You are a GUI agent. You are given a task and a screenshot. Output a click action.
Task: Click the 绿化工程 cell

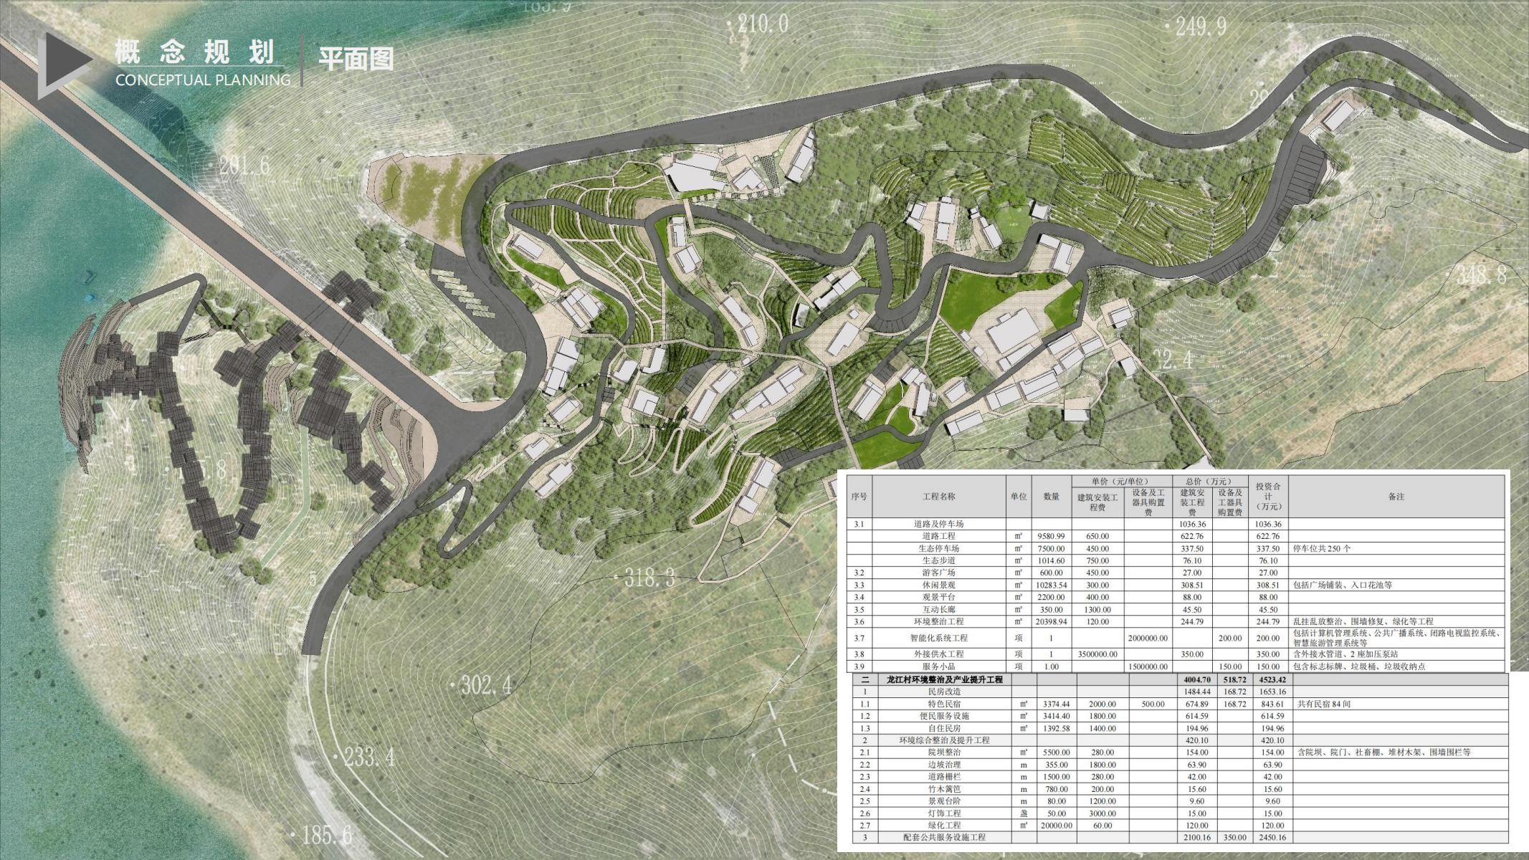(x=945, y=826)
